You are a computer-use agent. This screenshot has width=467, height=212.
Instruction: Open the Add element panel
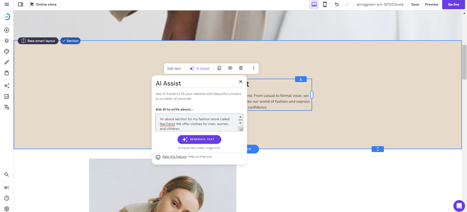pyautogui.click(x=6, y=30)
